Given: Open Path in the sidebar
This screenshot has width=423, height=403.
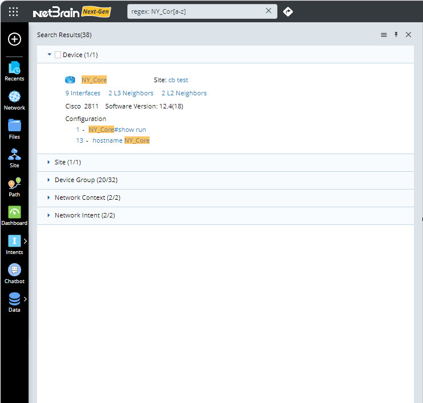Looking at the screenshot, I should 14,187.
